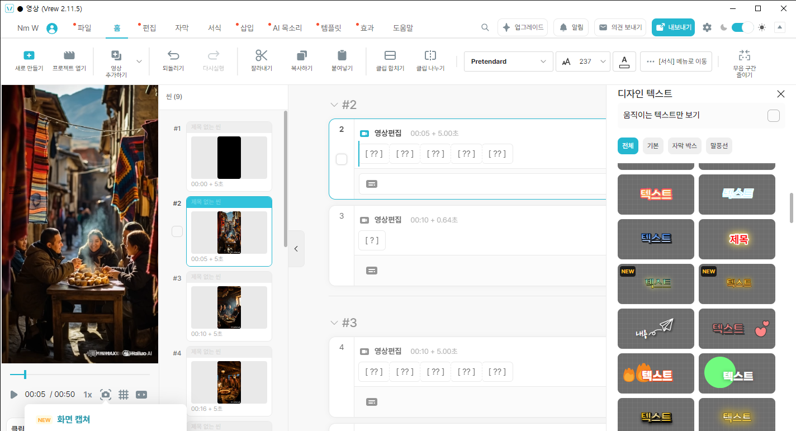Open the 도움말 menu
796x431 pixels.
click(403, 27)
